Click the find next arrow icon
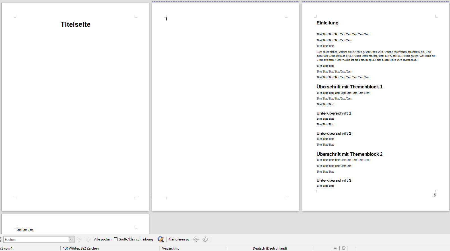The width and height of the screenshot is (450, 251). [88, 239]
